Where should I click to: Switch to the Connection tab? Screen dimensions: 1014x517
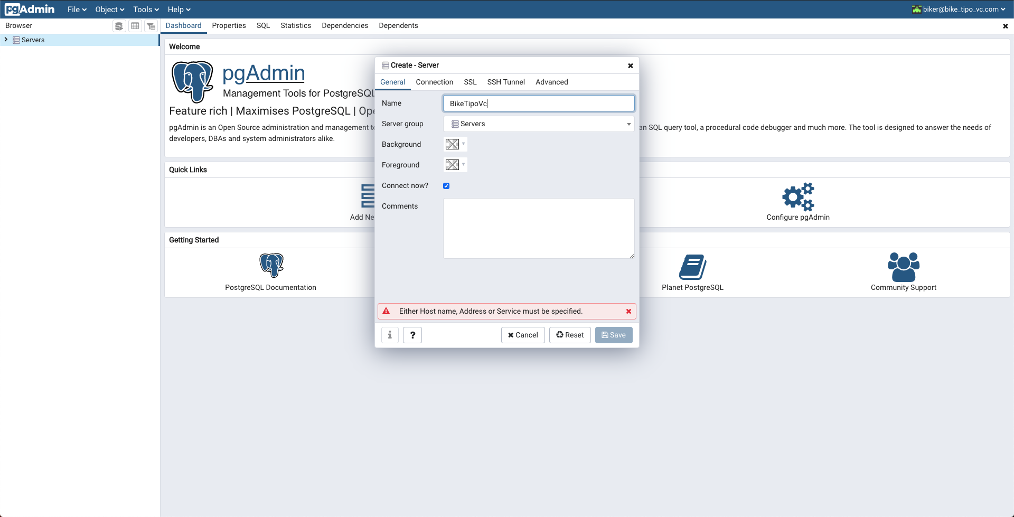coord(434,82)
